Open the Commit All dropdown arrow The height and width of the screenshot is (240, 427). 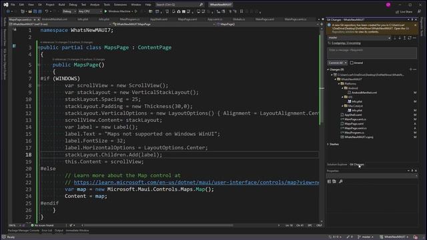[346, 63]
